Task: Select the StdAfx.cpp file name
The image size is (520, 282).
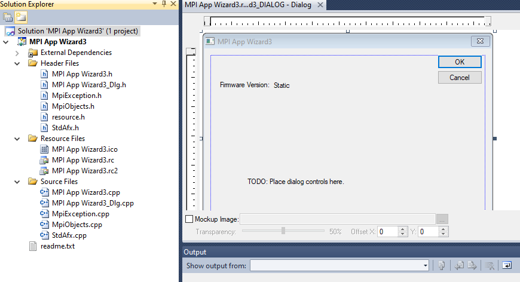Action: point(69,235)
